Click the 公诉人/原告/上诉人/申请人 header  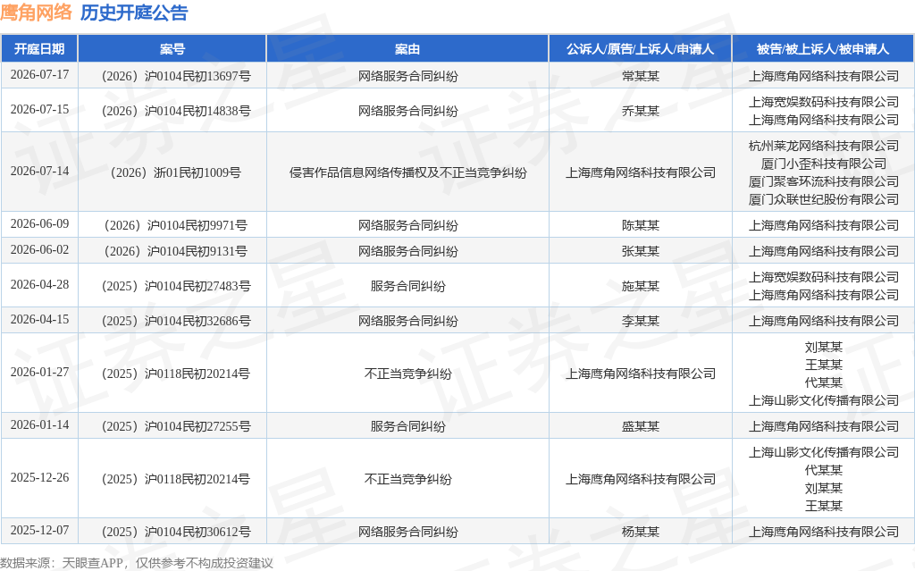pyautogui.click(x=640, y=49)
